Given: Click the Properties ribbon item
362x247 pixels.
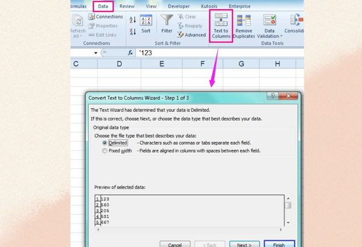Looking at the screenshot, I should pyautogui.click(x=103, y=26).
